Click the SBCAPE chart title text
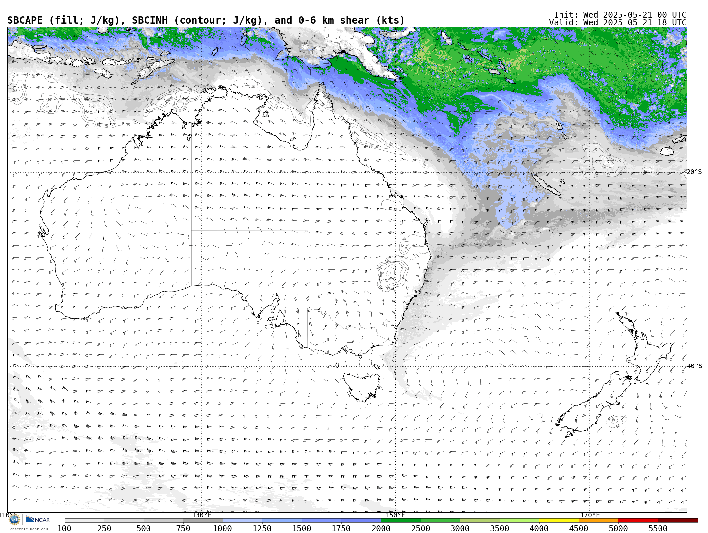Image resolution: width=708 pixels, height=533 pixels. pyautogui.click(x=206, y=20)
